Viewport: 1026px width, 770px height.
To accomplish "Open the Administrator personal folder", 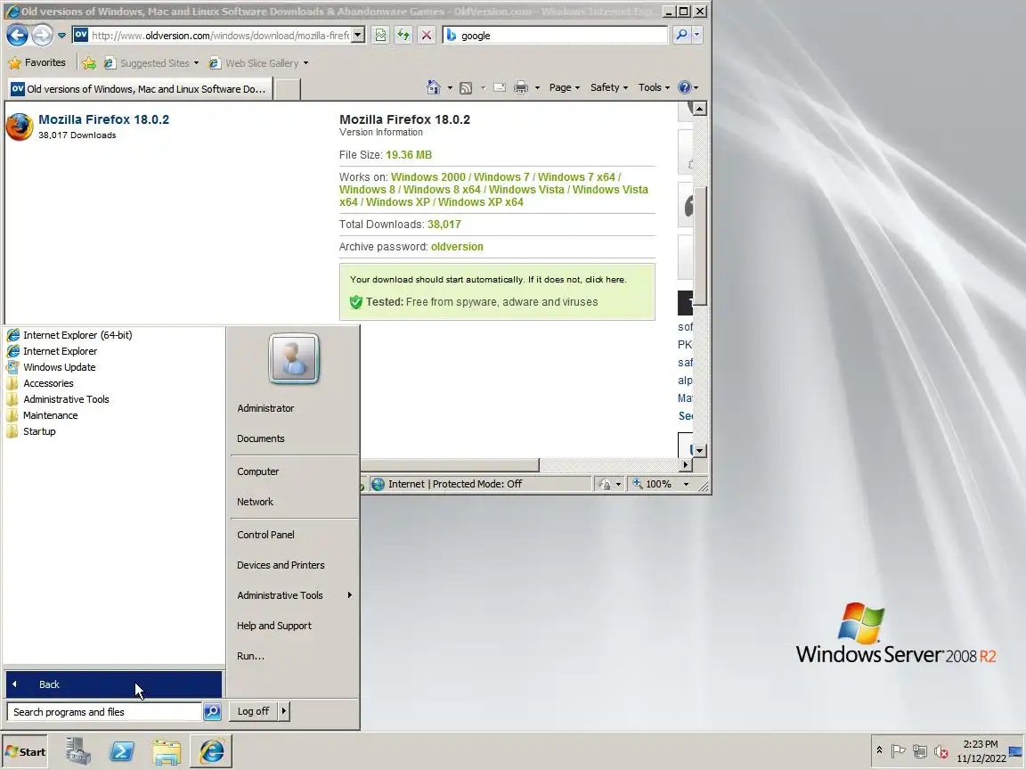I will (x=294, y=408).
